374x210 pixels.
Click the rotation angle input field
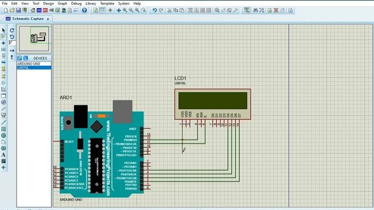coord(12,43)
